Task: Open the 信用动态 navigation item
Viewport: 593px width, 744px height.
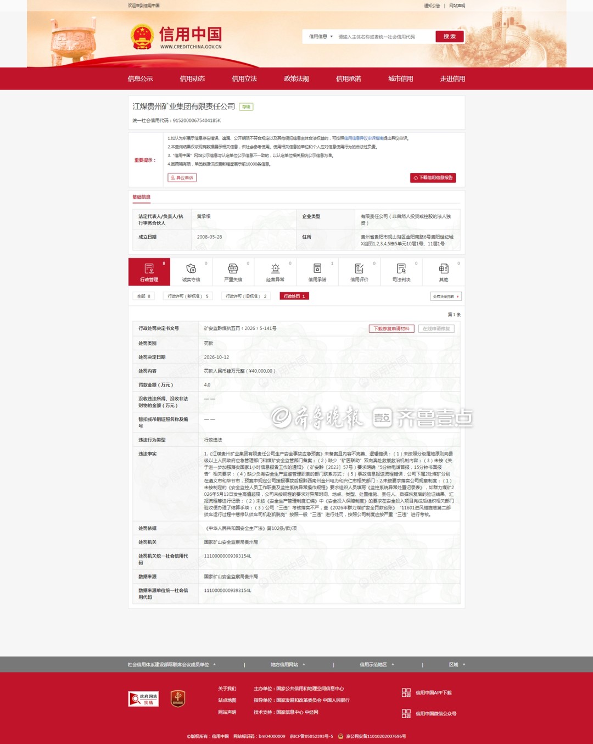Action: [192, 79]
